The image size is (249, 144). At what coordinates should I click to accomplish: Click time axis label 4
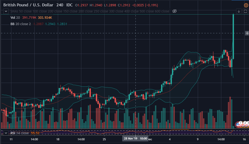(170, 139)
